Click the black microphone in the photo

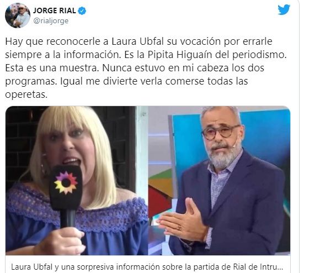tap(66, 196)
